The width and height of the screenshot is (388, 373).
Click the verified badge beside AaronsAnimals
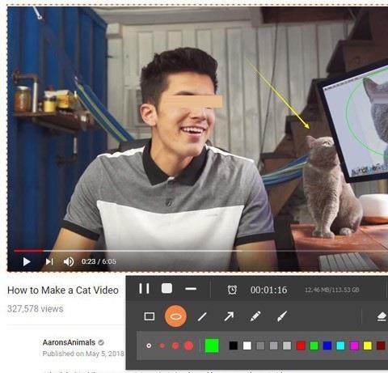point(101,342)
